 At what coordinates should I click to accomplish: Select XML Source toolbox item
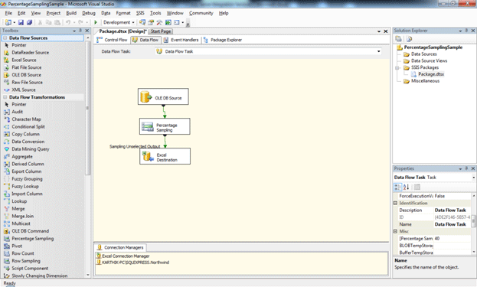pyautogui.click(x=24, y=90)
